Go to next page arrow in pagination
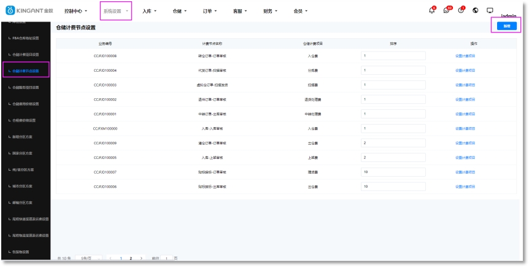 [142, 258]
